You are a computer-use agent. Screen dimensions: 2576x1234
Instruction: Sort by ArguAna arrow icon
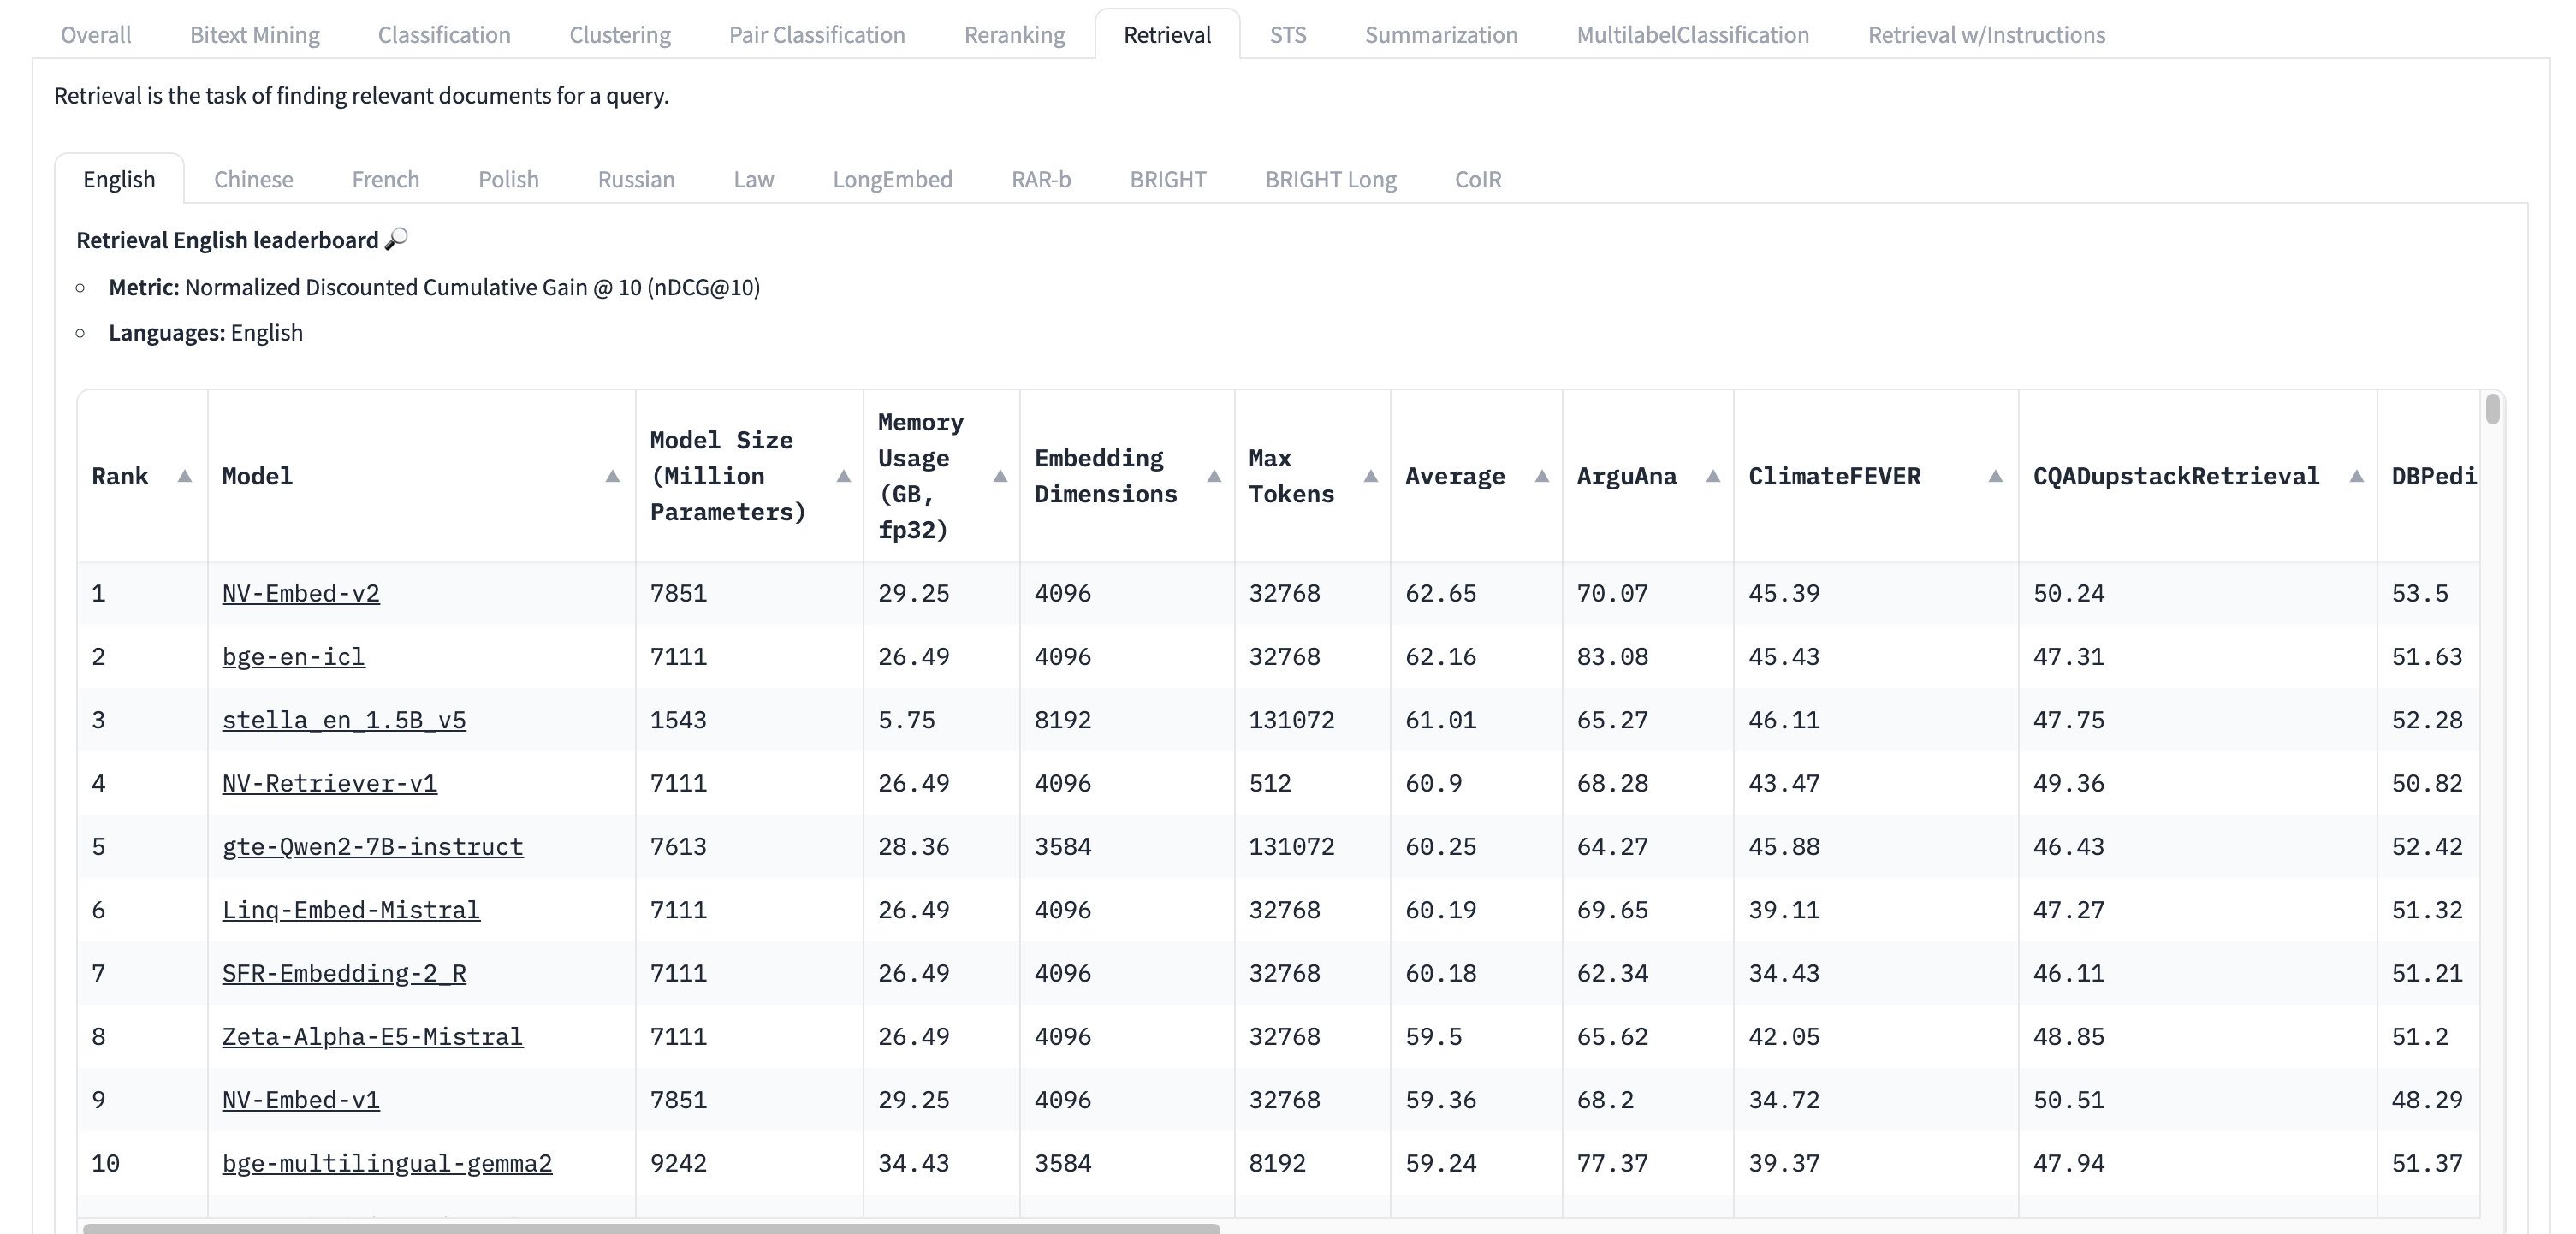coord(1712,476)
